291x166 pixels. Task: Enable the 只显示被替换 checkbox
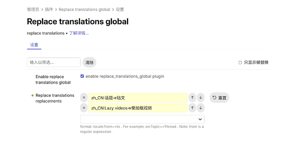coord(240,63)
